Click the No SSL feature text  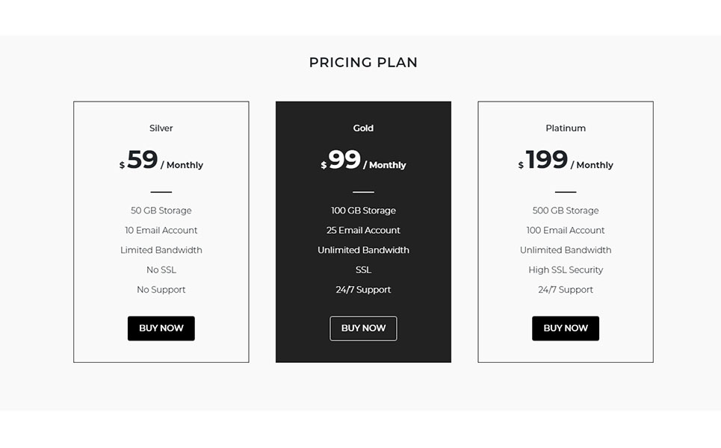161,270
